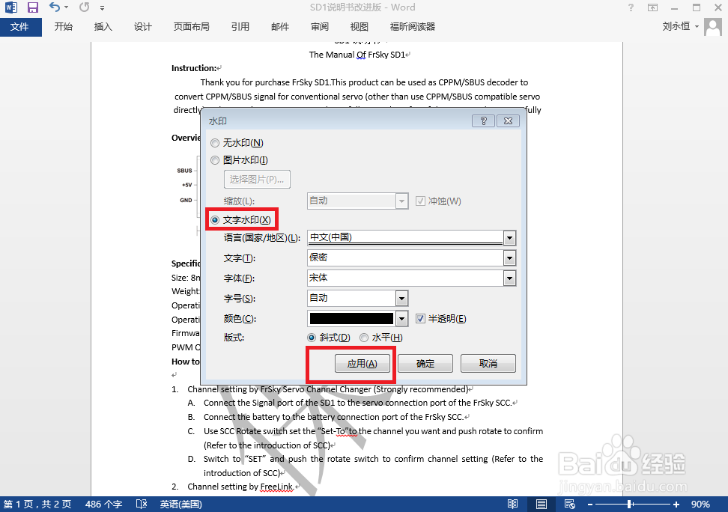
Task: Click the zoom in plus button
Action: [x=676, y=504]
